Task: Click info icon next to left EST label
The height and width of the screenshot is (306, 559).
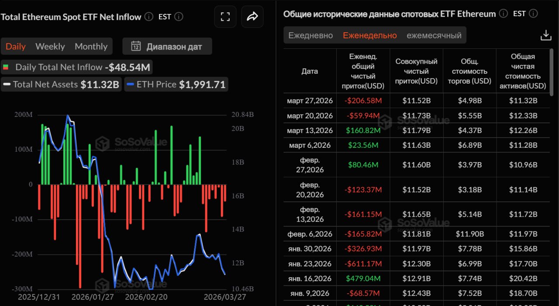Action: click(179, 17)
